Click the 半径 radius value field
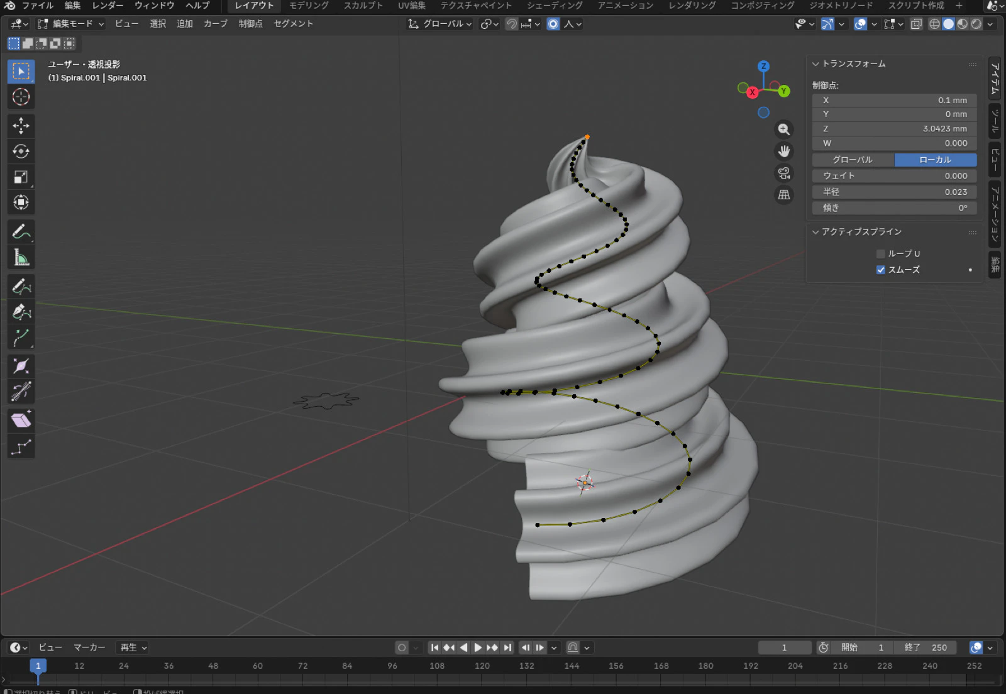The width and height of the screenshot is (1006, 694). (x=894, y=192)
